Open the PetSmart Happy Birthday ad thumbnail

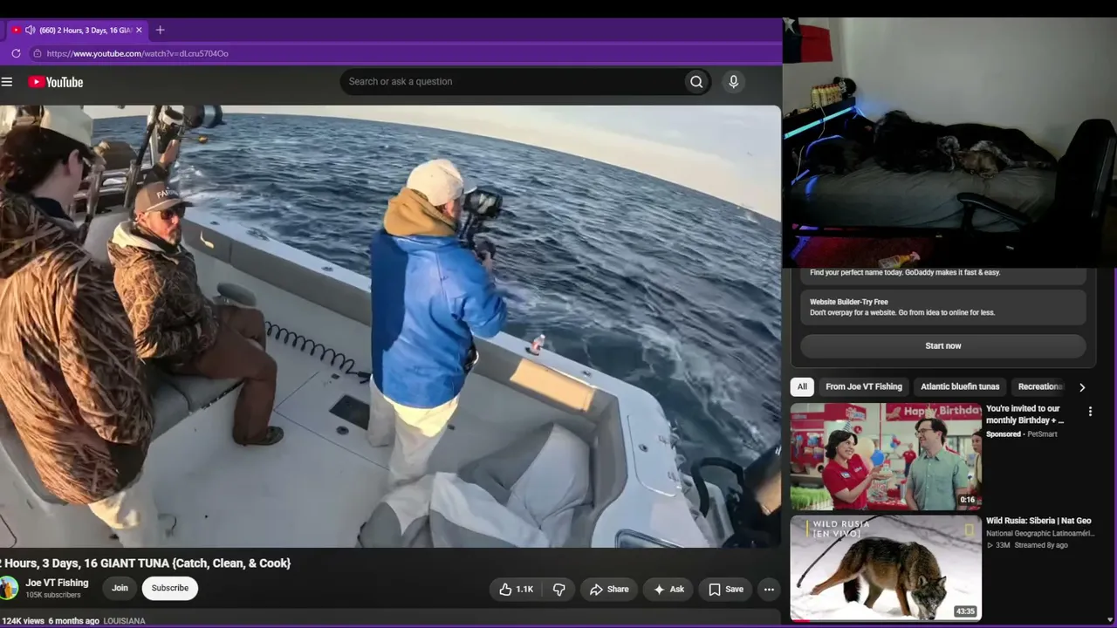886,456
